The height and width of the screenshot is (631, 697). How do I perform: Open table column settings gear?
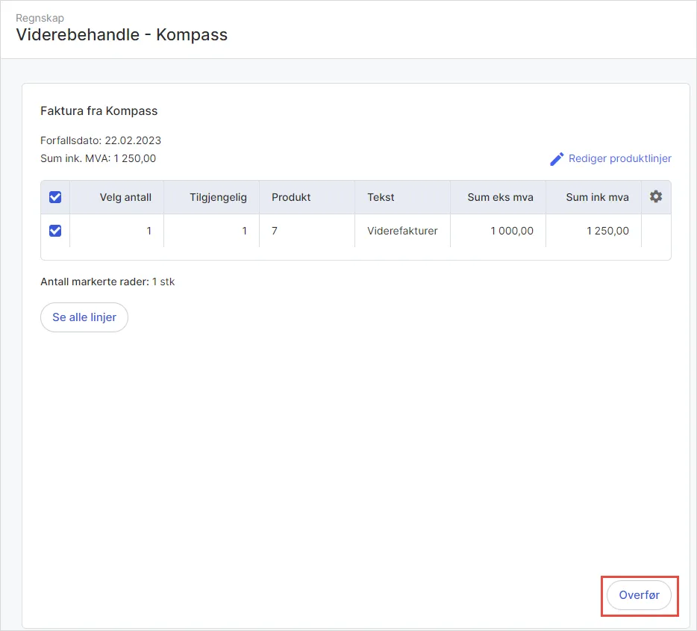point(656,197)
